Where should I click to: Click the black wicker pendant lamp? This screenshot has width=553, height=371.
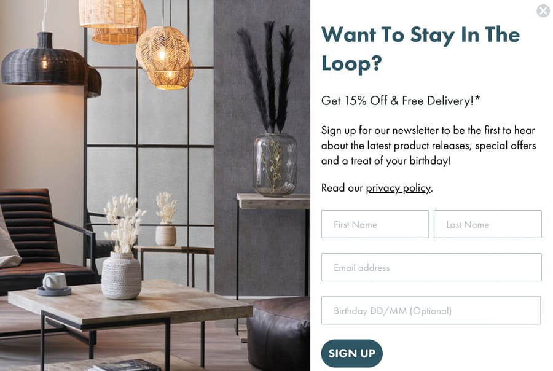51,63
